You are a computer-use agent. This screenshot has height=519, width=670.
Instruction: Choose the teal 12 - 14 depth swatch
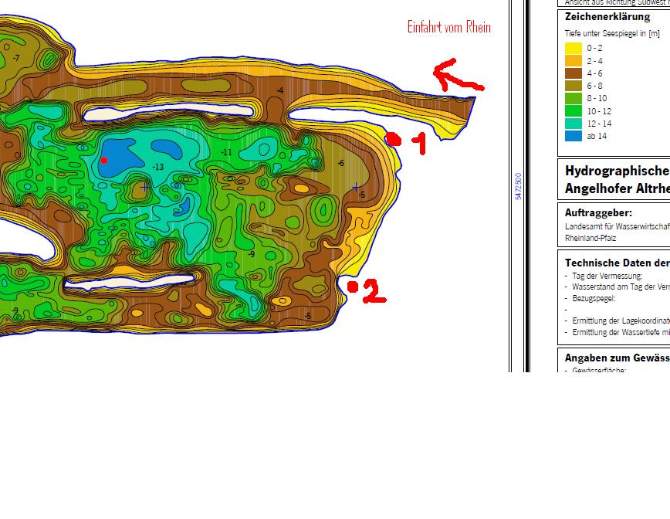573,124
